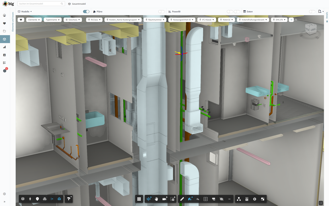Screen dimensions: 329x206
Task: Toggle the Modelle view switch off
Action: pos(86,12)
